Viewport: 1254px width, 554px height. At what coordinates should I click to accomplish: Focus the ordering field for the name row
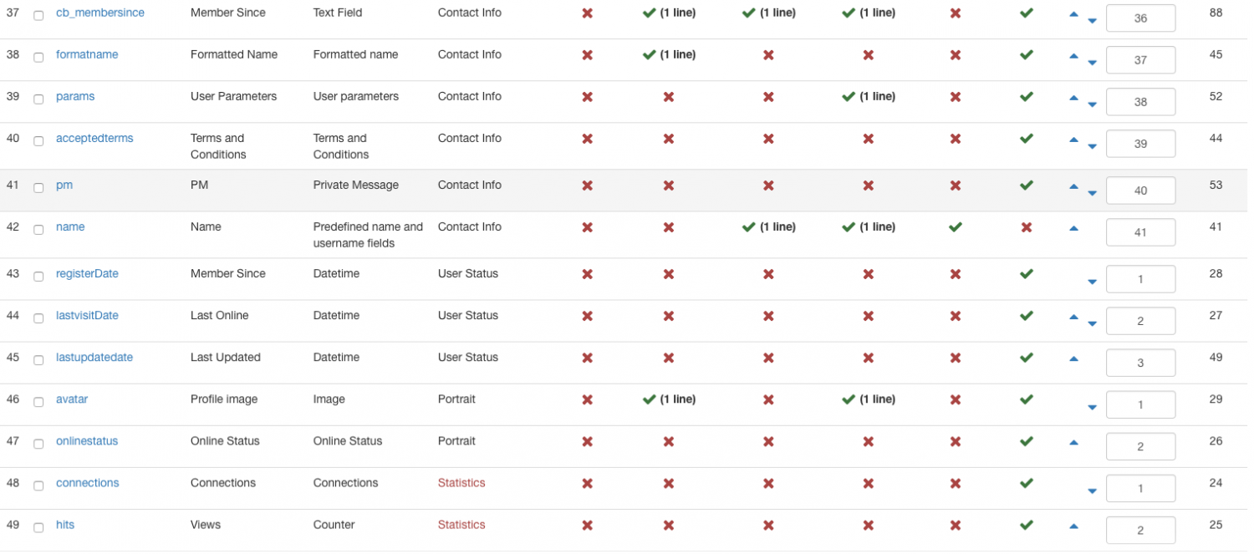click(1140, 232)
